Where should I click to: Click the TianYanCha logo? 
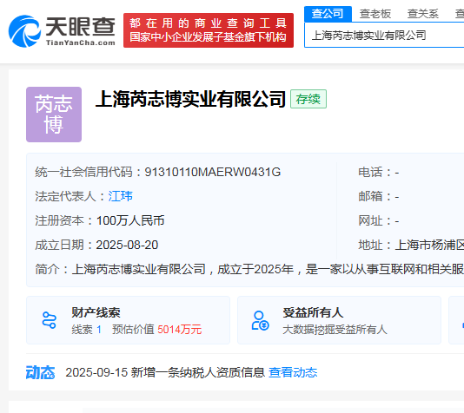tap(62, 30)
